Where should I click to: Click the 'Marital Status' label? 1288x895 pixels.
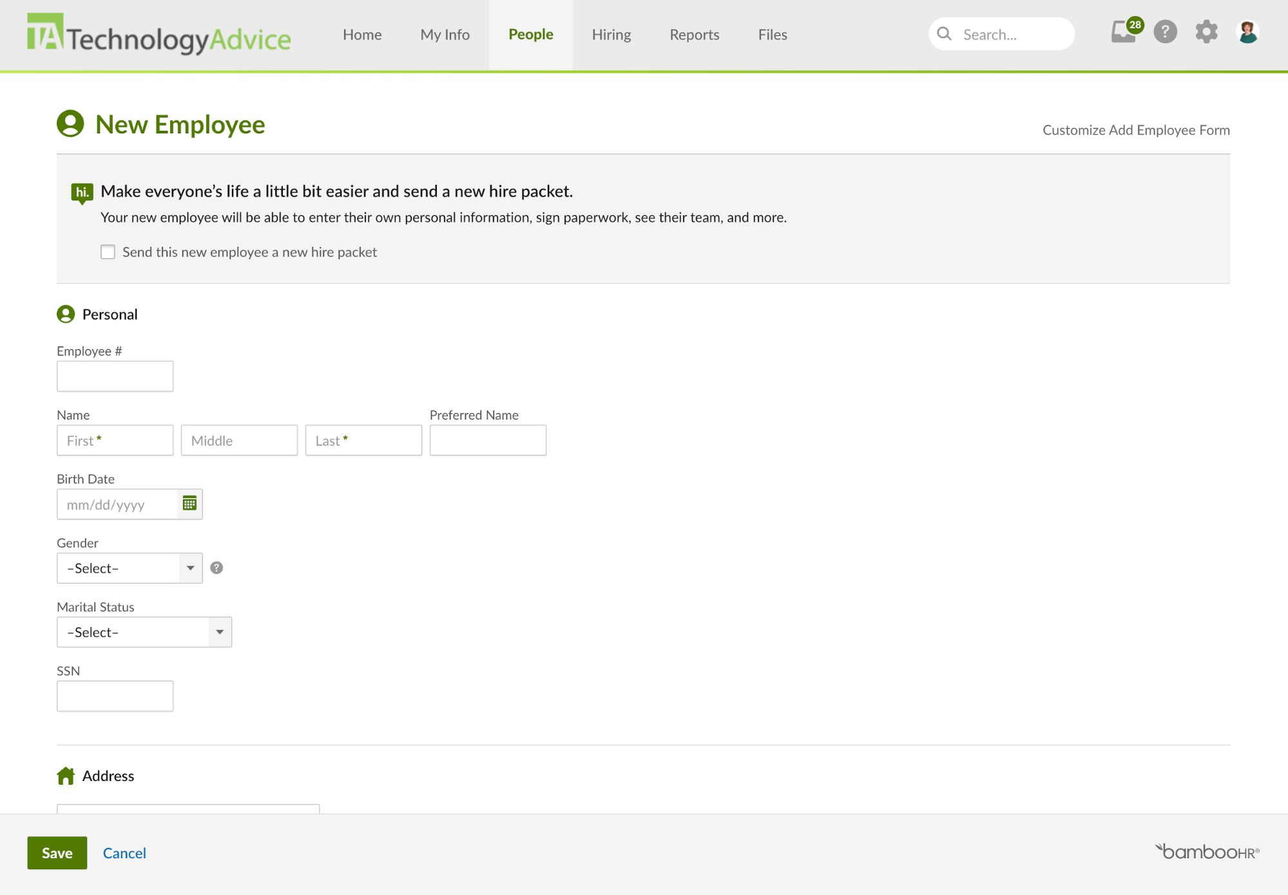(95, 607)
